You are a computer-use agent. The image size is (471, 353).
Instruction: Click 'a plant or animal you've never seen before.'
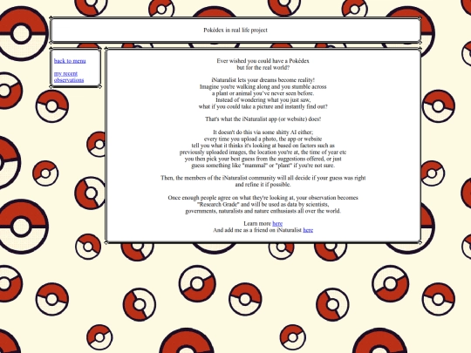263,93
